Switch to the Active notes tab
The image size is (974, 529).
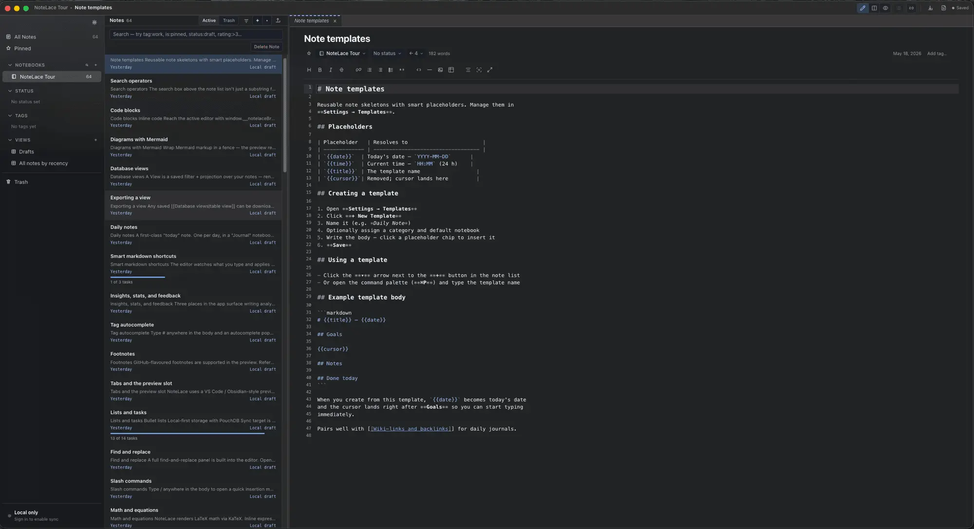[209, 20]
